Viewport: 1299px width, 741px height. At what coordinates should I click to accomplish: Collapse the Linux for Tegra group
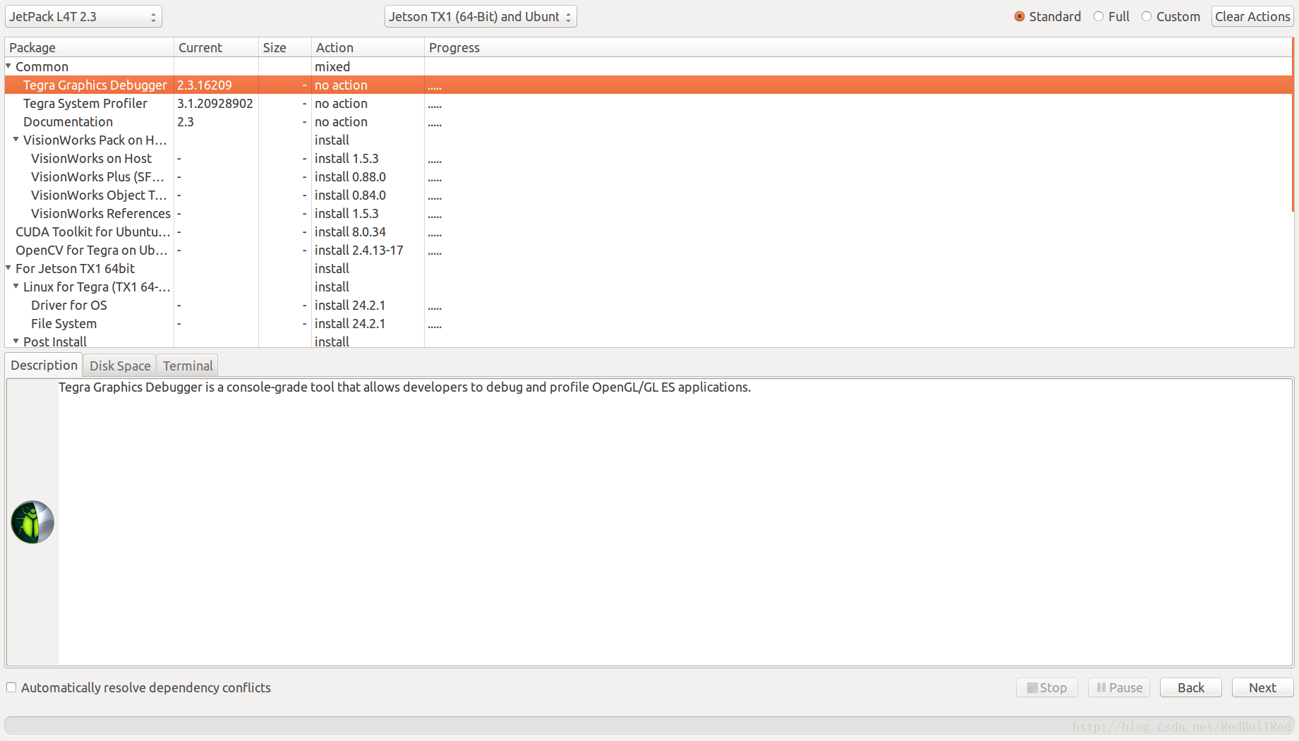[16, 286]
